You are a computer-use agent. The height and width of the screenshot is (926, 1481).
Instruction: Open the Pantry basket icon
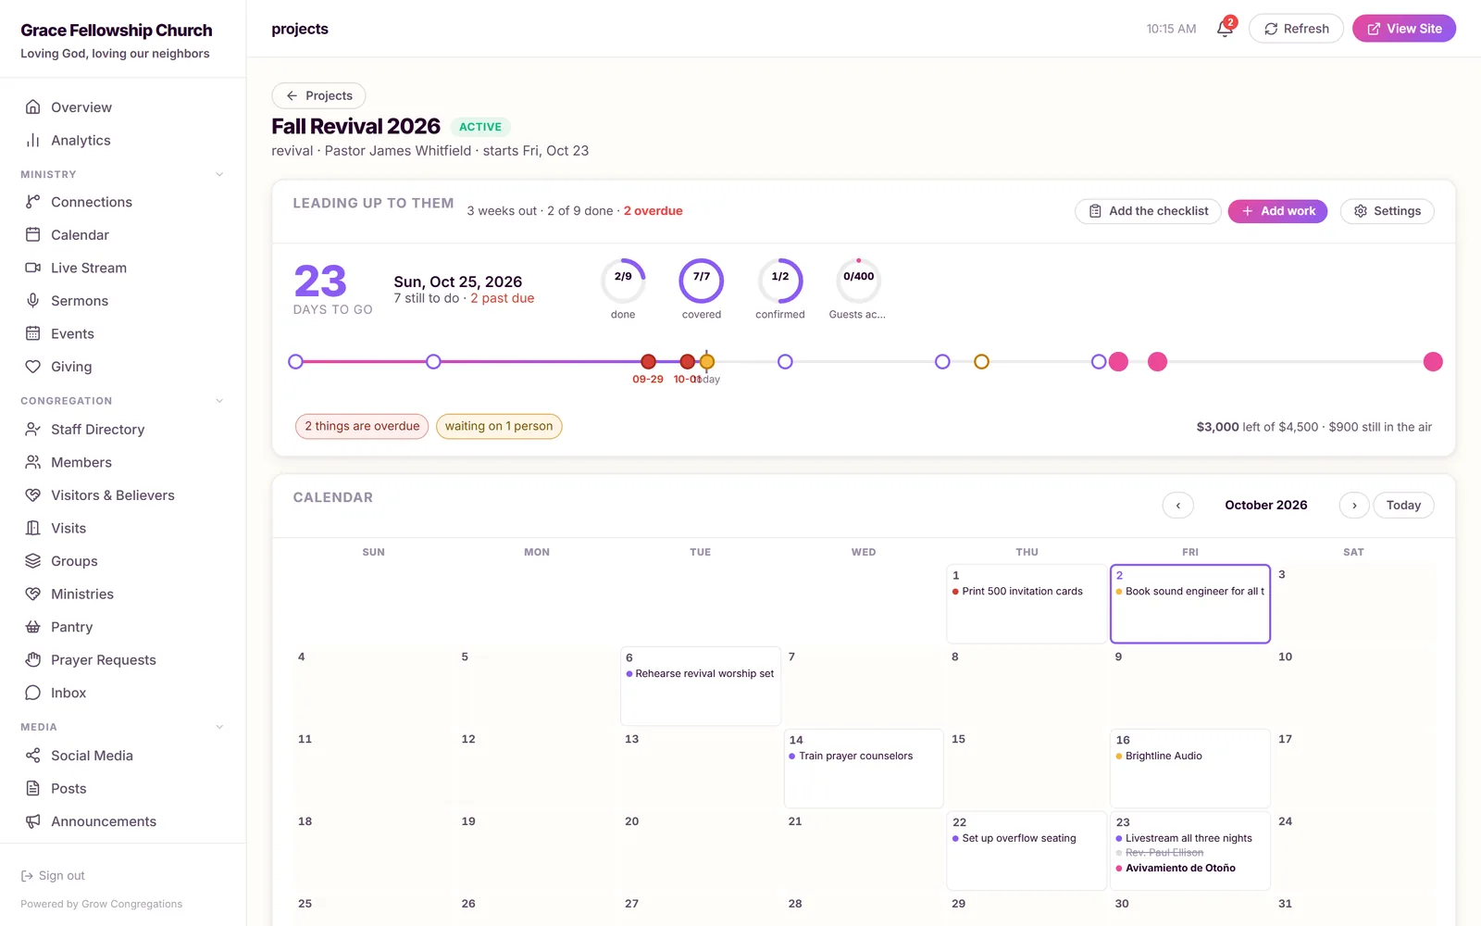click(x=33, y=627)
